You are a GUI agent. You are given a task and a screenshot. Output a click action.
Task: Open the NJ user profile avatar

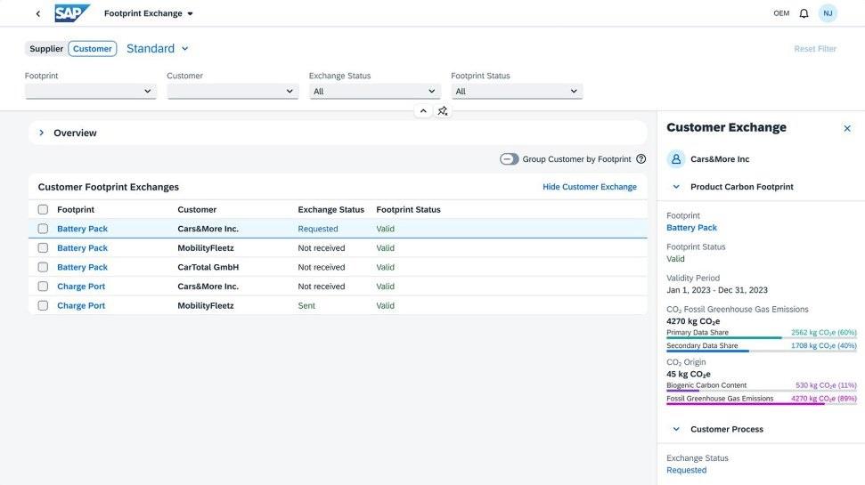pyautogui.click(x=828, y=13)
